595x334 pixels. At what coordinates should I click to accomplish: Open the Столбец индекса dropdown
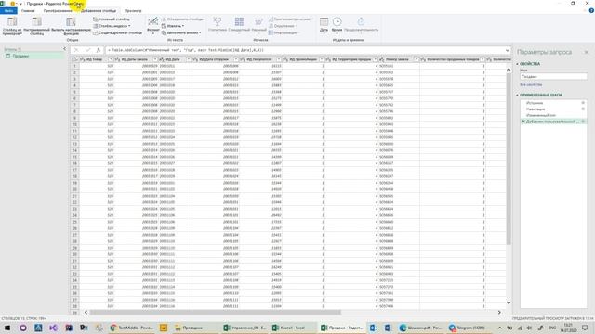[112, 26]
